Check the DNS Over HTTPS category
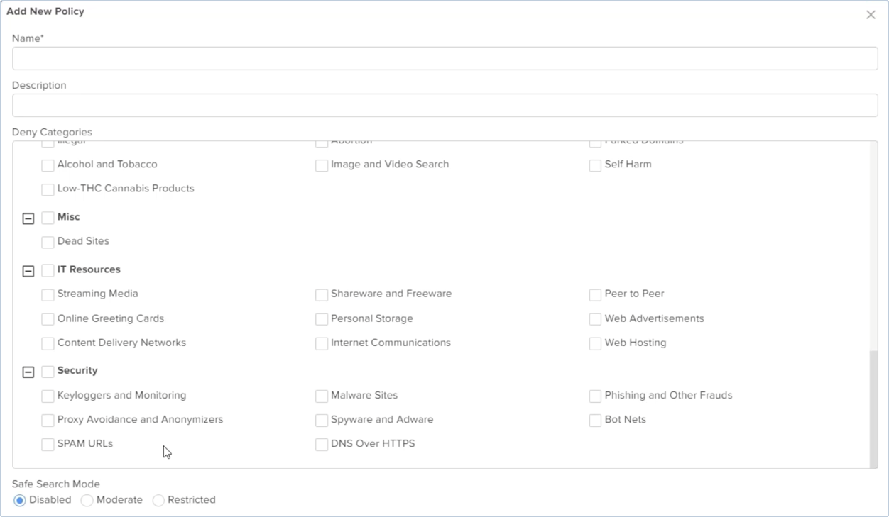The image size is (889, 517). click(322, 443)
